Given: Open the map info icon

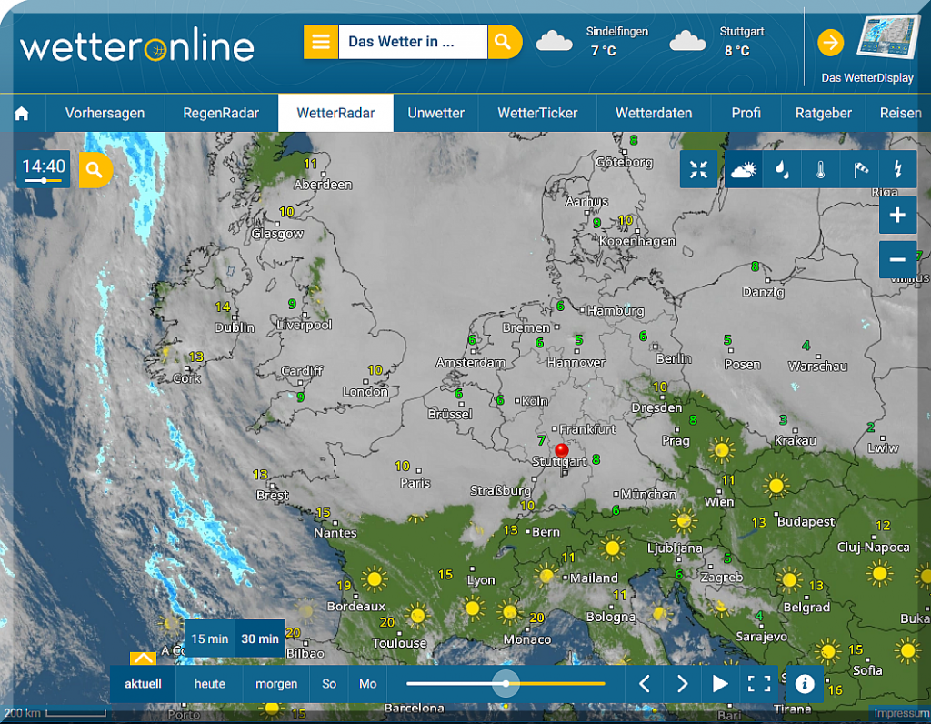Looking at the screenshot, I should coord(804,684).
